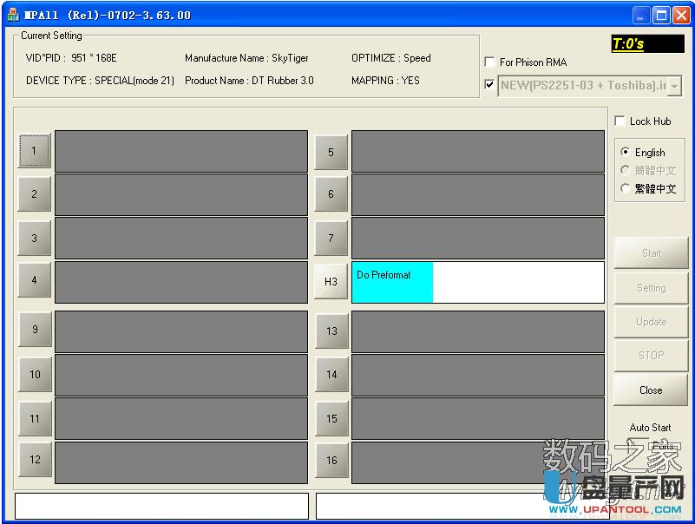Select port button 1
This screenshot has height=524, width=695.
34,150
